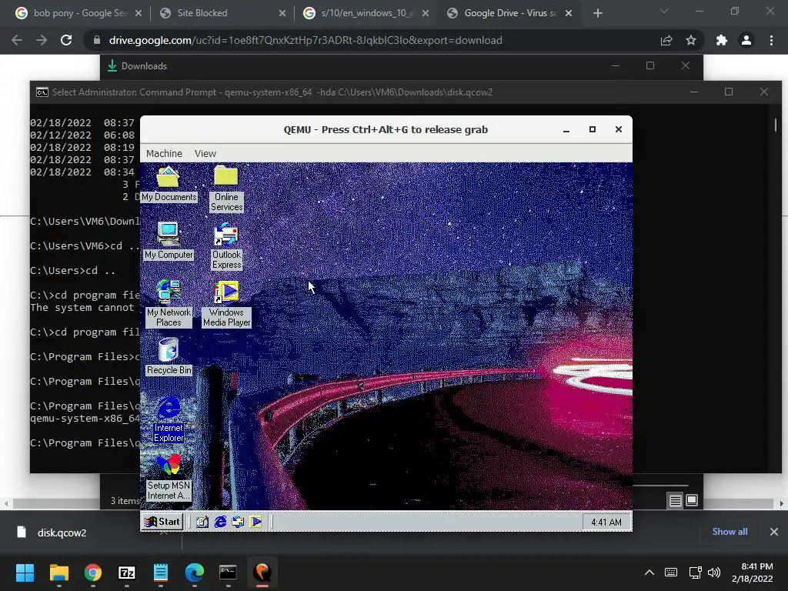The height and width of the screenshot is (591, 788).
Task: Open Chrome from host taskbar
Action: pyautogui.click(x=93, y=573)
